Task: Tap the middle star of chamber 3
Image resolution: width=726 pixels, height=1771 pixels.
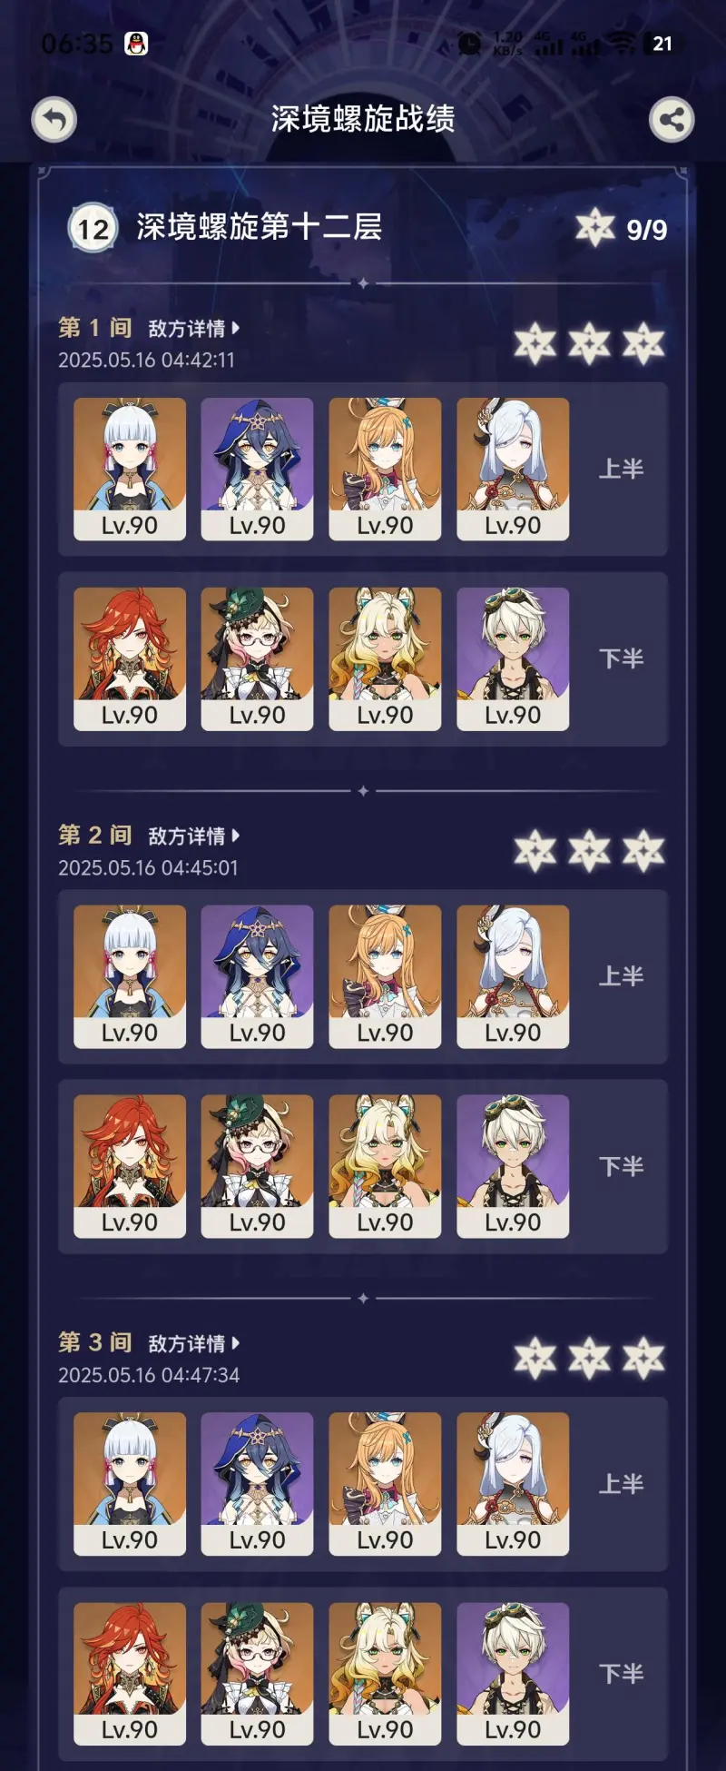Action: tap(590, 1360)
